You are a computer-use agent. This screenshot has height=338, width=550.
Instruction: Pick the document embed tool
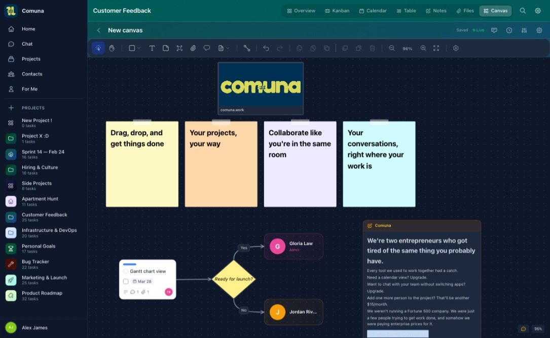click(x=221, y=49)
